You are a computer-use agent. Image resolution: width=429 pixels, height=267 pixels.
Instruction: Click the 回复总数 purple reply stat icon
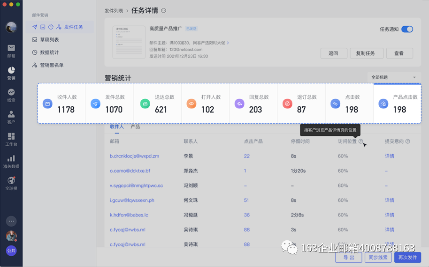click(x=239, y=104)
